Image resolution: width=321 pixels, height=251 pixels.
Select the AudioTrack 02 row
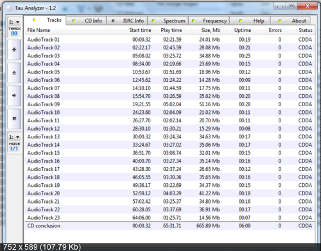(x=169, y=47)
